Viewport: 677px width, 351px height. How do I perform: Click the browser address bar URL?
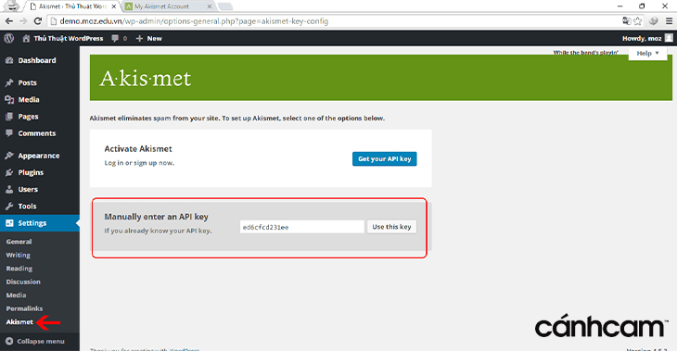point(194,21)
